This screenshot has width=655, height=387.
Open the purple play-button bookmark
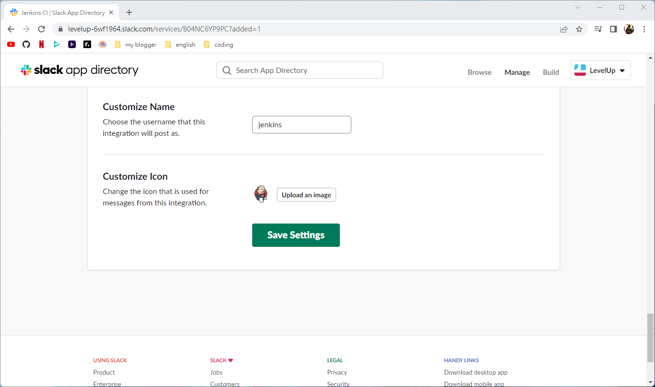point(72,44)
